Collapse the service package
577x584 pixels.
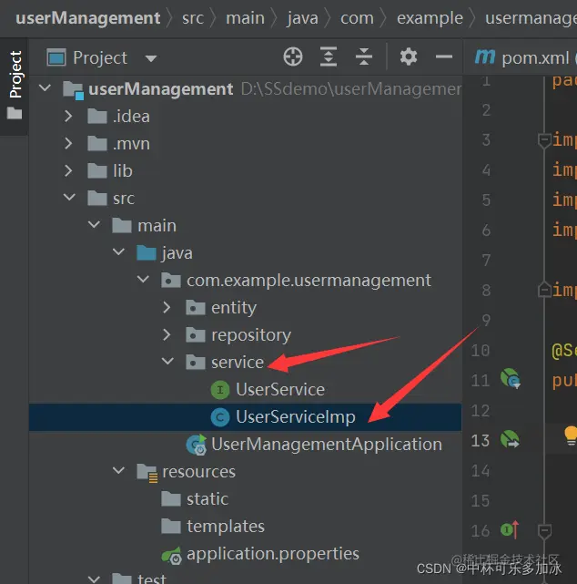tap(167, 361)
